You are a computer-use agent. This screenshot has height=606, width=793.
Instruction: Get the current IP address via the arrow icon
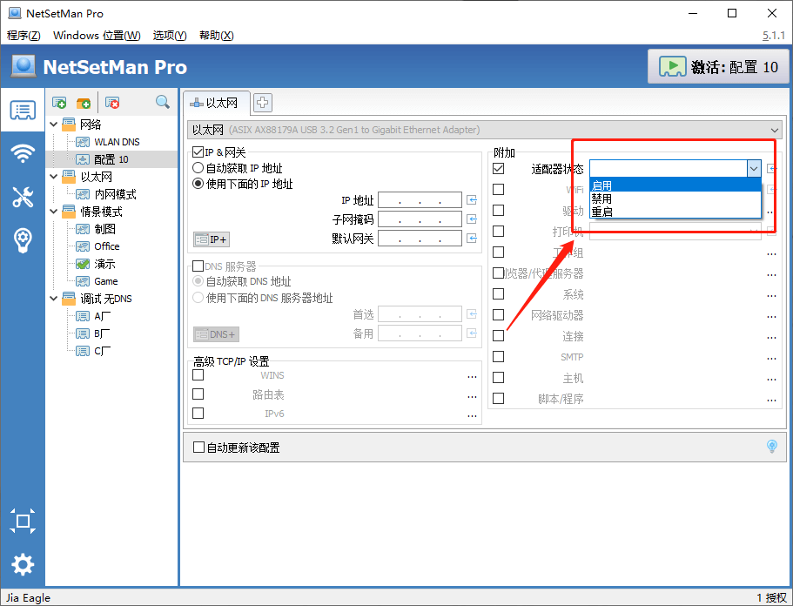tap(472, 199)
